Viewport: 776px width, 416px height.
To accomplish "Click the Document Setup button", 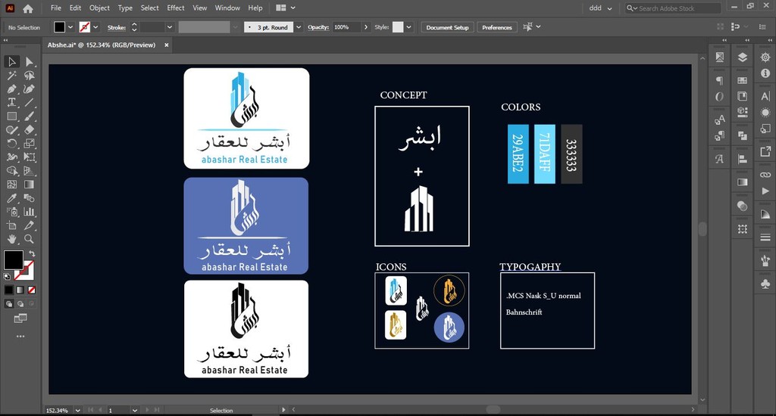I will pyautogui.click(x=447, y=27).
